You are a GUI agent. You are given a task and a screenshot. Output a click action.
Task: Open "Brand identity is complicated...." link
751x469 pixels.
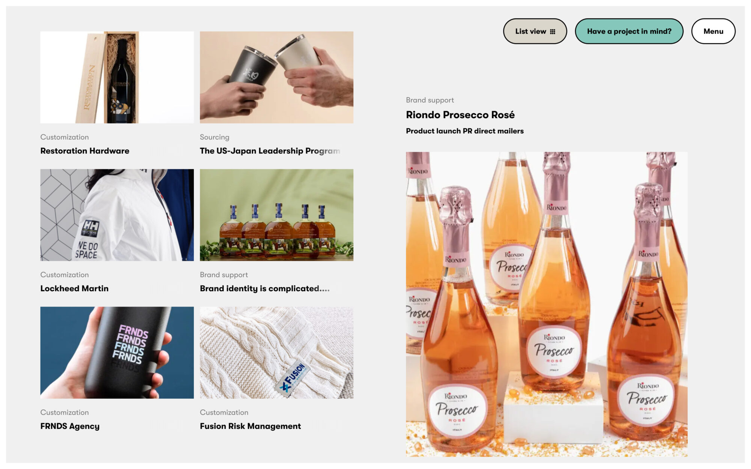coord(265,289)
